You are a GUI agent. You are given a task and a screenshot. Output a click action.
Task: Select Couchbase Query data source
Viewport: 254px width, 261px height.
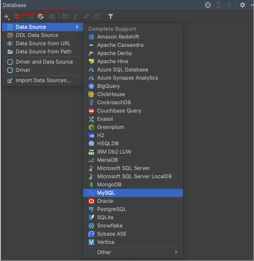(133, 111)
